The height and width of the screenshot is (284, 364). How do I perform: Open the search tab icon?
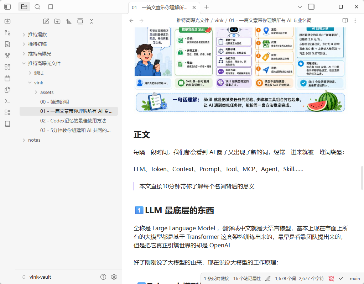37,7
